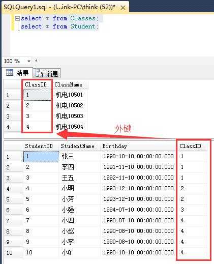The image size is (214, 264).
Task: Click the 结果 tab grid icon
Action: tap(9, 73)
